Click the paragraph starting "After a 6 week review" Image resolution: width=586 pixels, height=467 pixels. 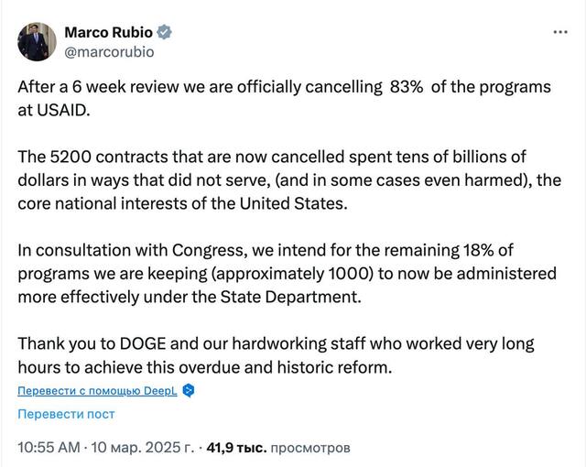pos(284,98)
